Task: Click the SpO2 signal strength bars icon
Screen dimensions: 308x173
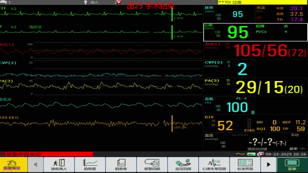Action: [x=253, y=112]
